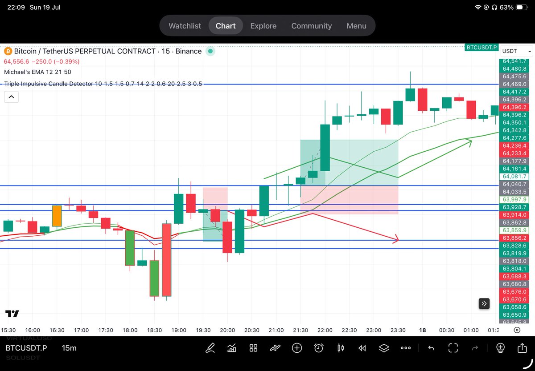
Task: Select the Michael's EMA 12 21 50 indicator
Action: pyautogui.click(x=37, y=72)
